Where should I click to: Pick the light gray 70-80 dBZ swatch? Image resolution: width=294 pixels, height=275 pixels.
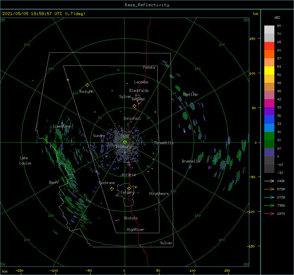[x=269, y=30]
